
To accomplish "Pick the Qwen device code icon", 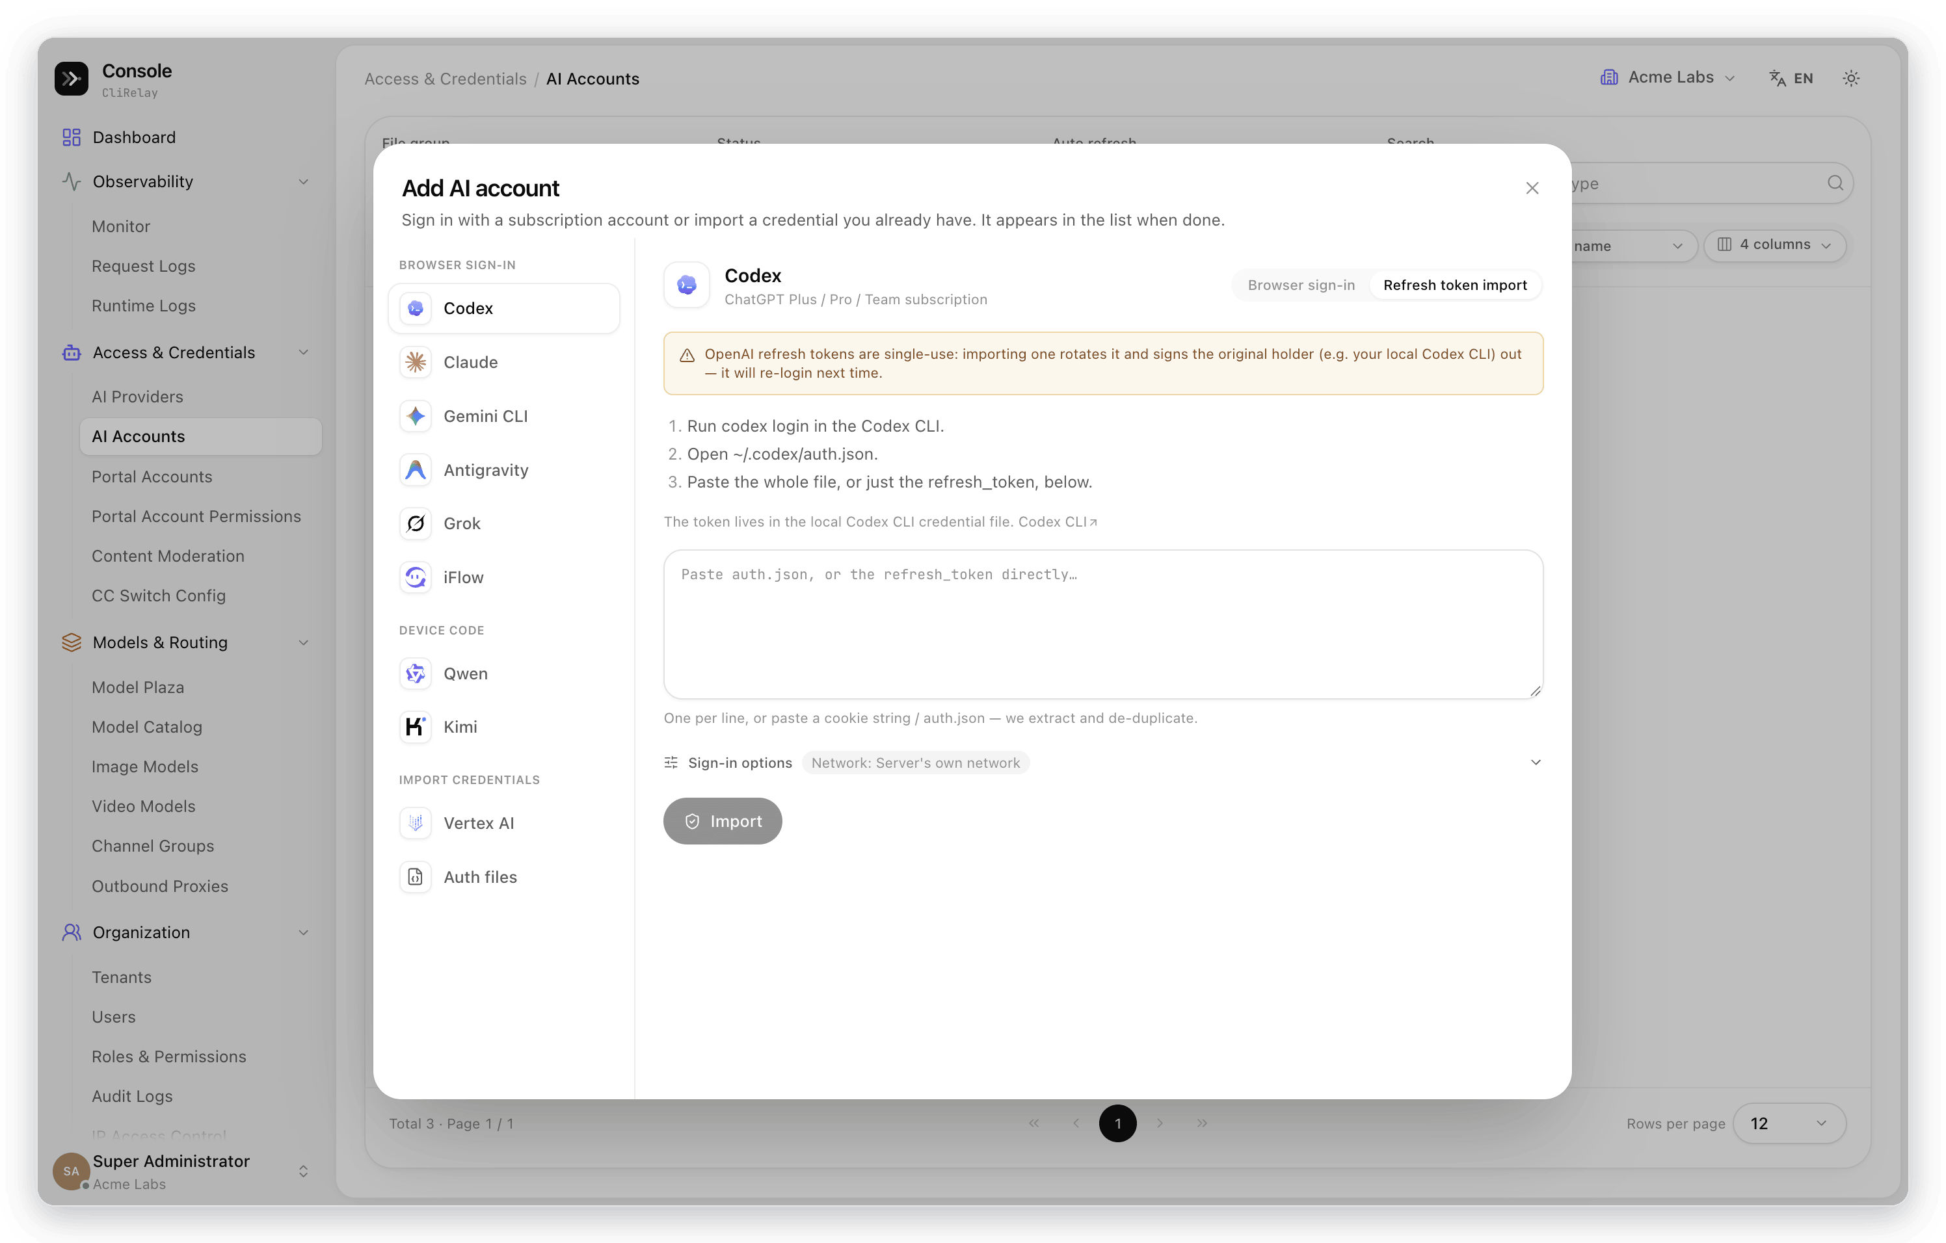I will click(416, 673).
